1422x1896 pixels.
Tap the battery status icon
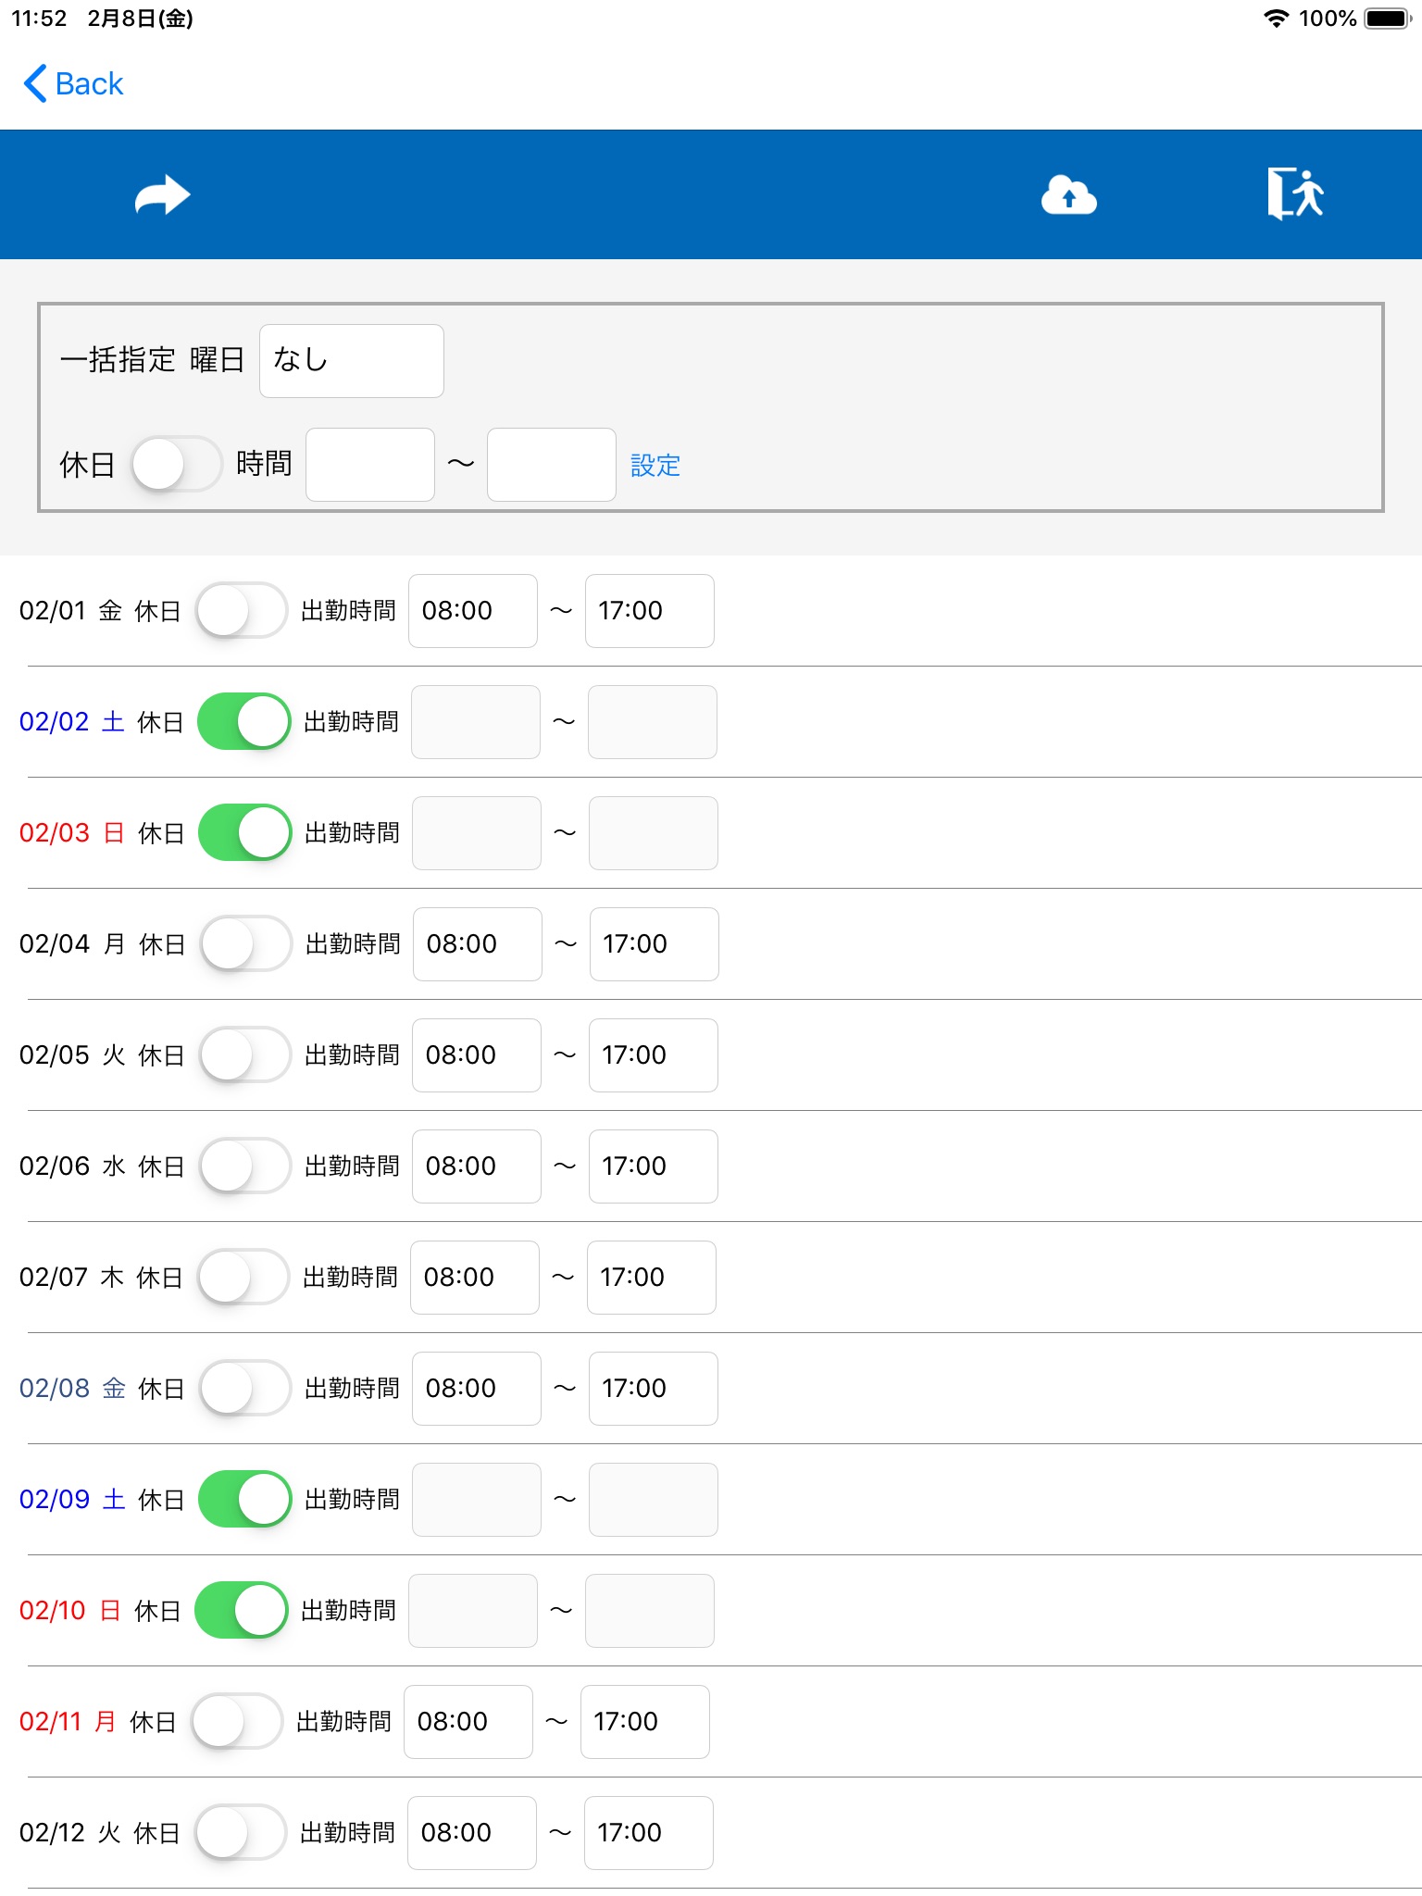[x=1388, y=19]
